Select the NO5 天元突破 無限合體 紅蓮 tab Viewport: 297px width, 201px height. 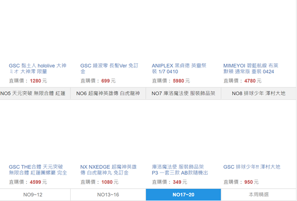click(35, 93)
